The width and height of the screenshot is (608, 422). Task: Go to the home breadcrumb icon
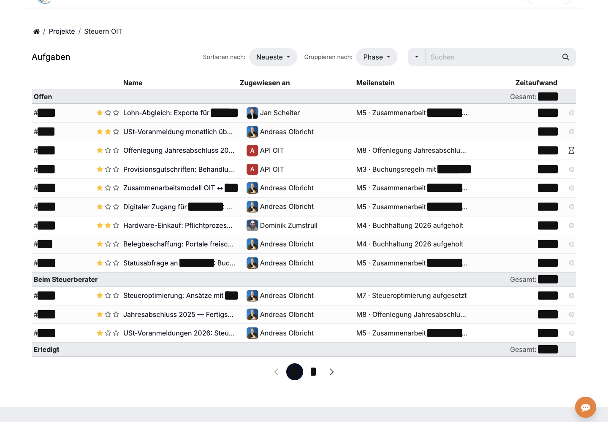36,31
